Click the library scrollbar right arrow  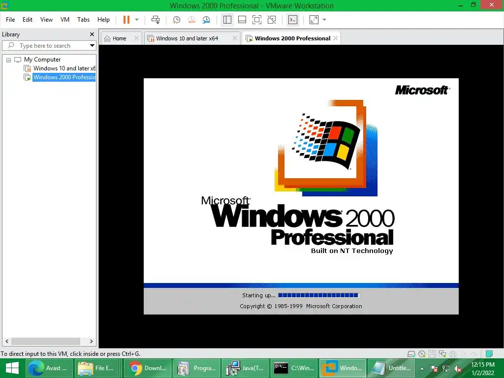(91, 342)
